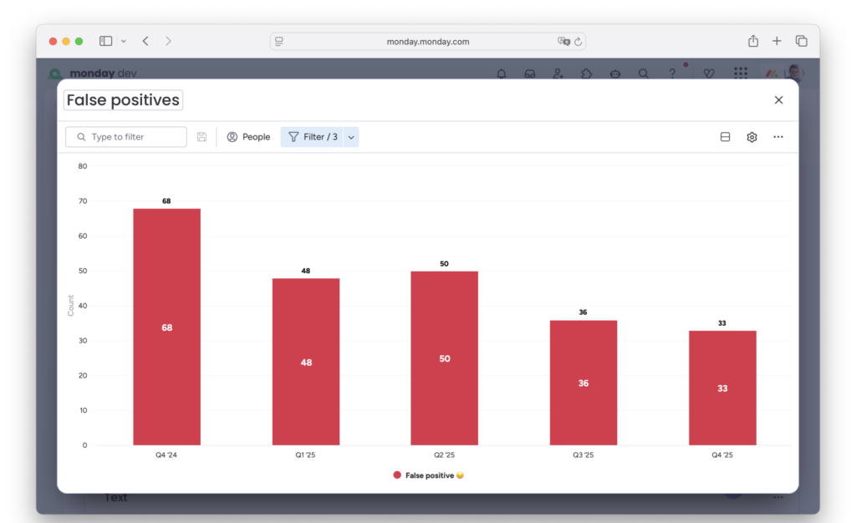Open the widget settings gear icon
Viewport: 856px width, 523px height.
click(752, 137)
